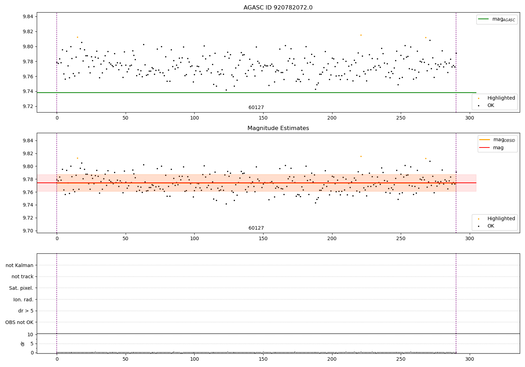Click the 300 x-axis tick of the bottom plot
This screenshot has width=525, height=367.
[469, 359]
